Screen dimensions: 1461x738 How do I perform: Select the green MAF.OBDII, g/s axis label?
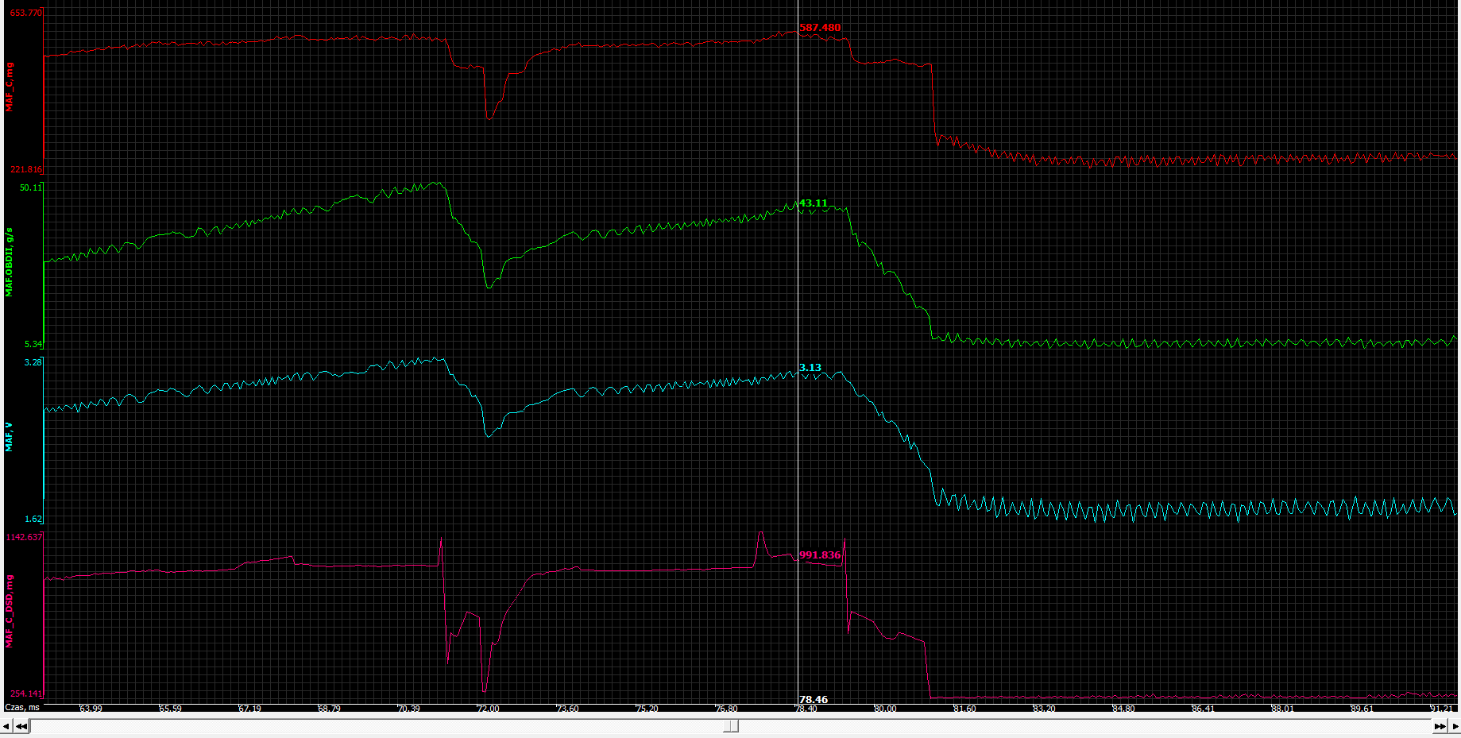tap(10, 262)
